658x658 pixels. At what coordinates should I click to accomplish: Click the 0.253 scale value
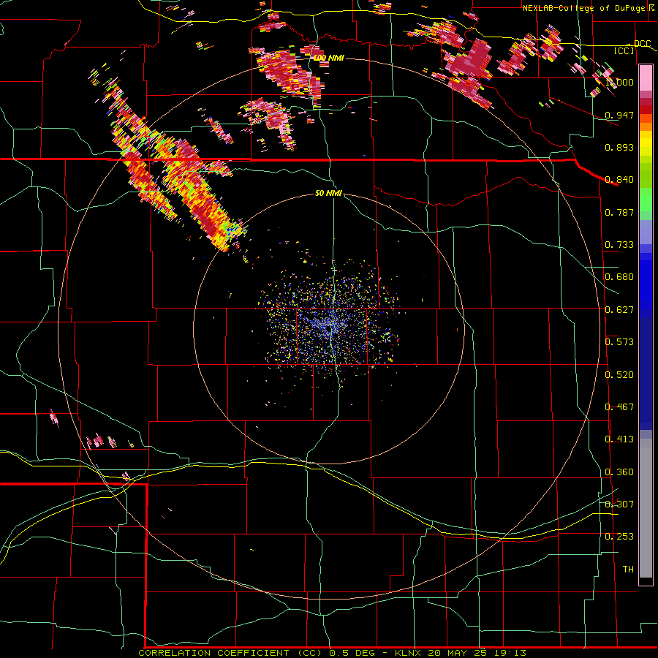pyautogui.click(x=619, y=537)
